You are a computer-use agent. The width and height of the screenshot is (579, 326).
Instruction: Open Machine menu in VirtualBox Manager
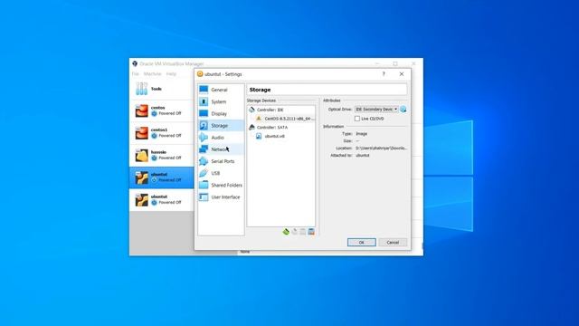click(x=153, y=74)
